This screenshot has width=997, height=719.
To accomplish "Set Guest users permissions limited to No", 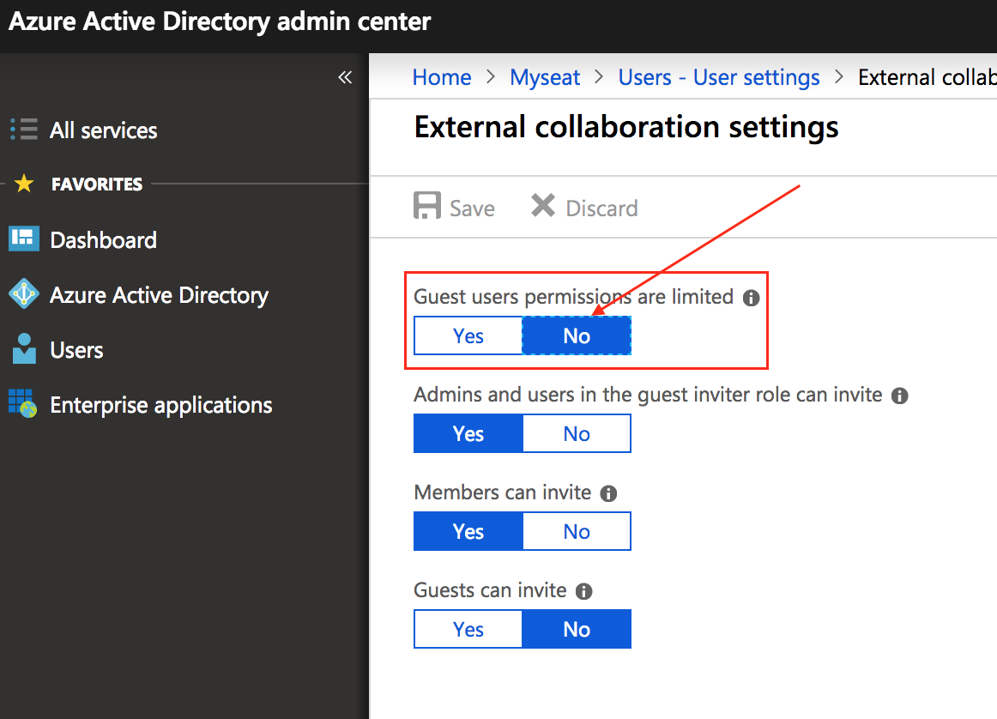I will 577,335.
